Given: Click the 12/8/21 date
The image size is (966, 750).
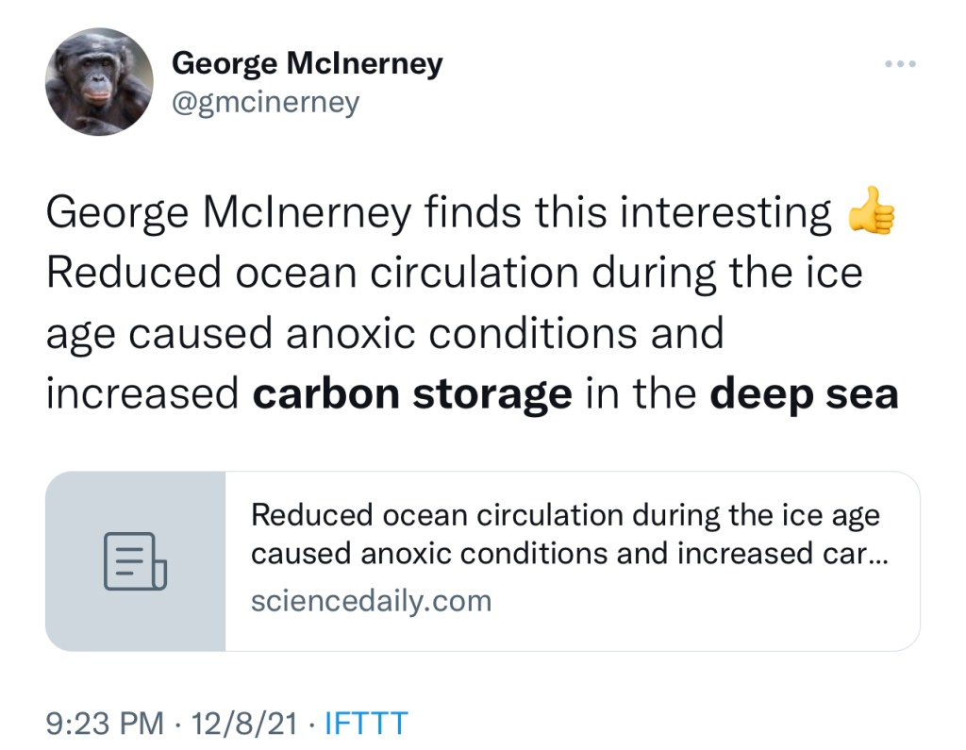Looking at the screenshot, I should coord(244,724).
